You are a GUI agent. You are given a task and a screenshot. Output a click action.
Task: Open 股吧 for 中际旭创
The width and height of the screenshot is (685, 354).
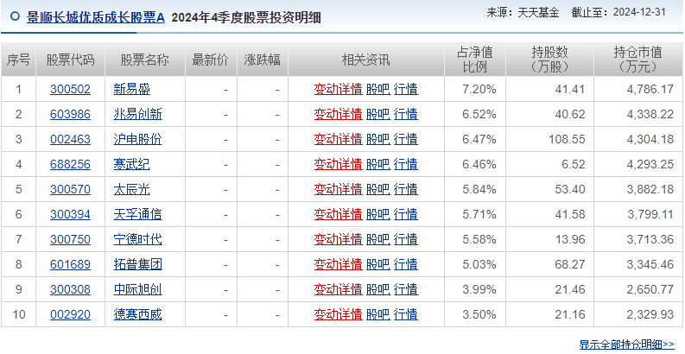[377, 289]
